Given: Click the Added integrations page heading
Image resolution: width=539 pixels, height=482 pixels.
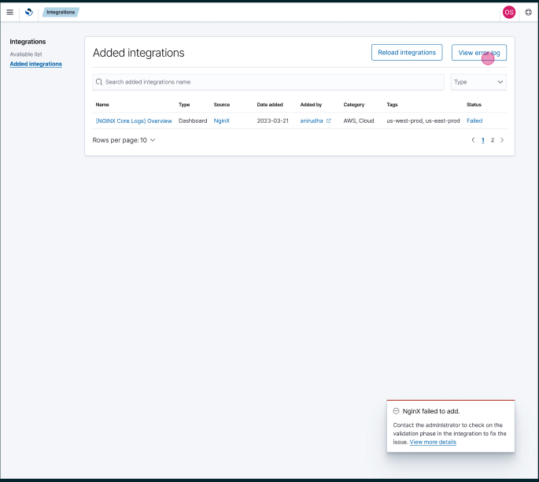Looking at the screenshot, I should 138,53.
